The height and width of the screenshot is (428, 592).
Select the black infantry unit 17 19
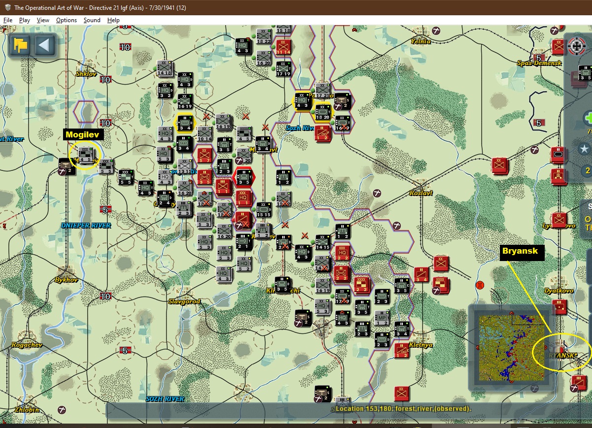283,69
